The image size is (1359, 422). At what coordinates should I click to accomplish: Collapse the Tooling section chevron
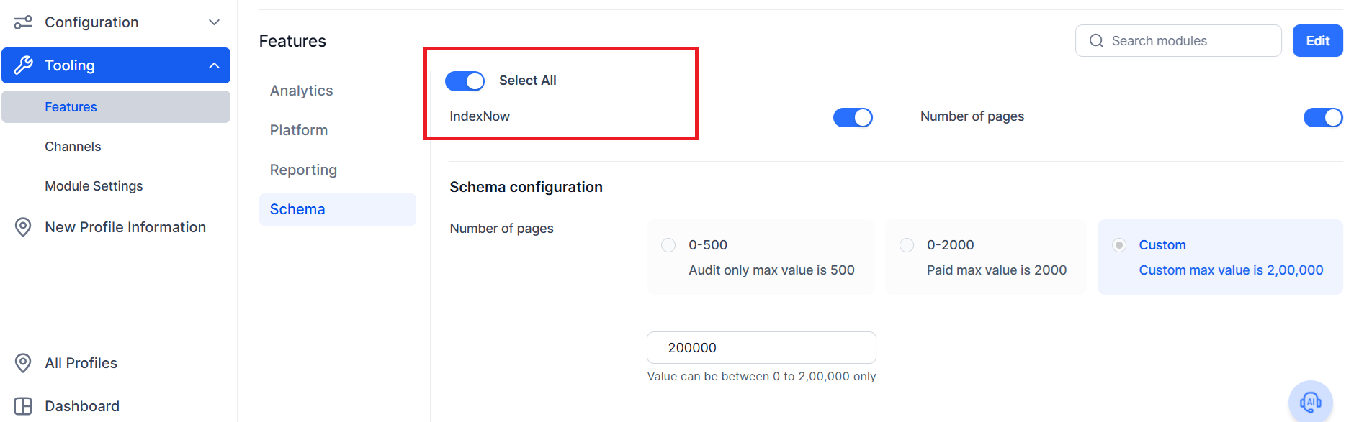(214, 65)
